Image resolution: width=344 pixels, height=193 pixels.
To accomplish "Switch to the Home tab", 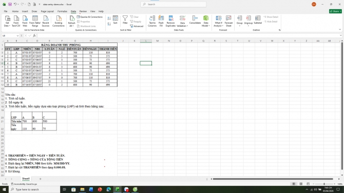I will [15, 11].
